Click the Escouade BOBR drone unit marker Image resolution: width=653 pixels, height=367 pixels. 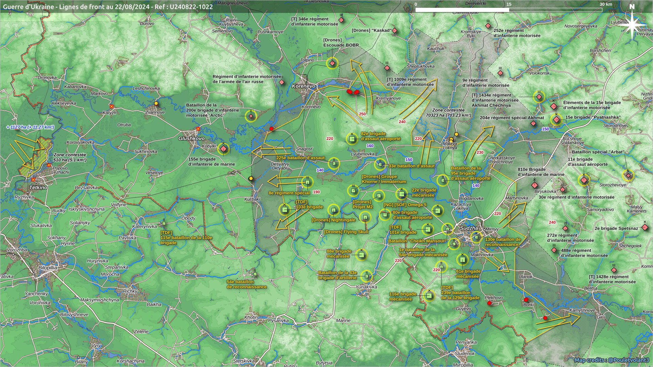[x=332, y=63]
